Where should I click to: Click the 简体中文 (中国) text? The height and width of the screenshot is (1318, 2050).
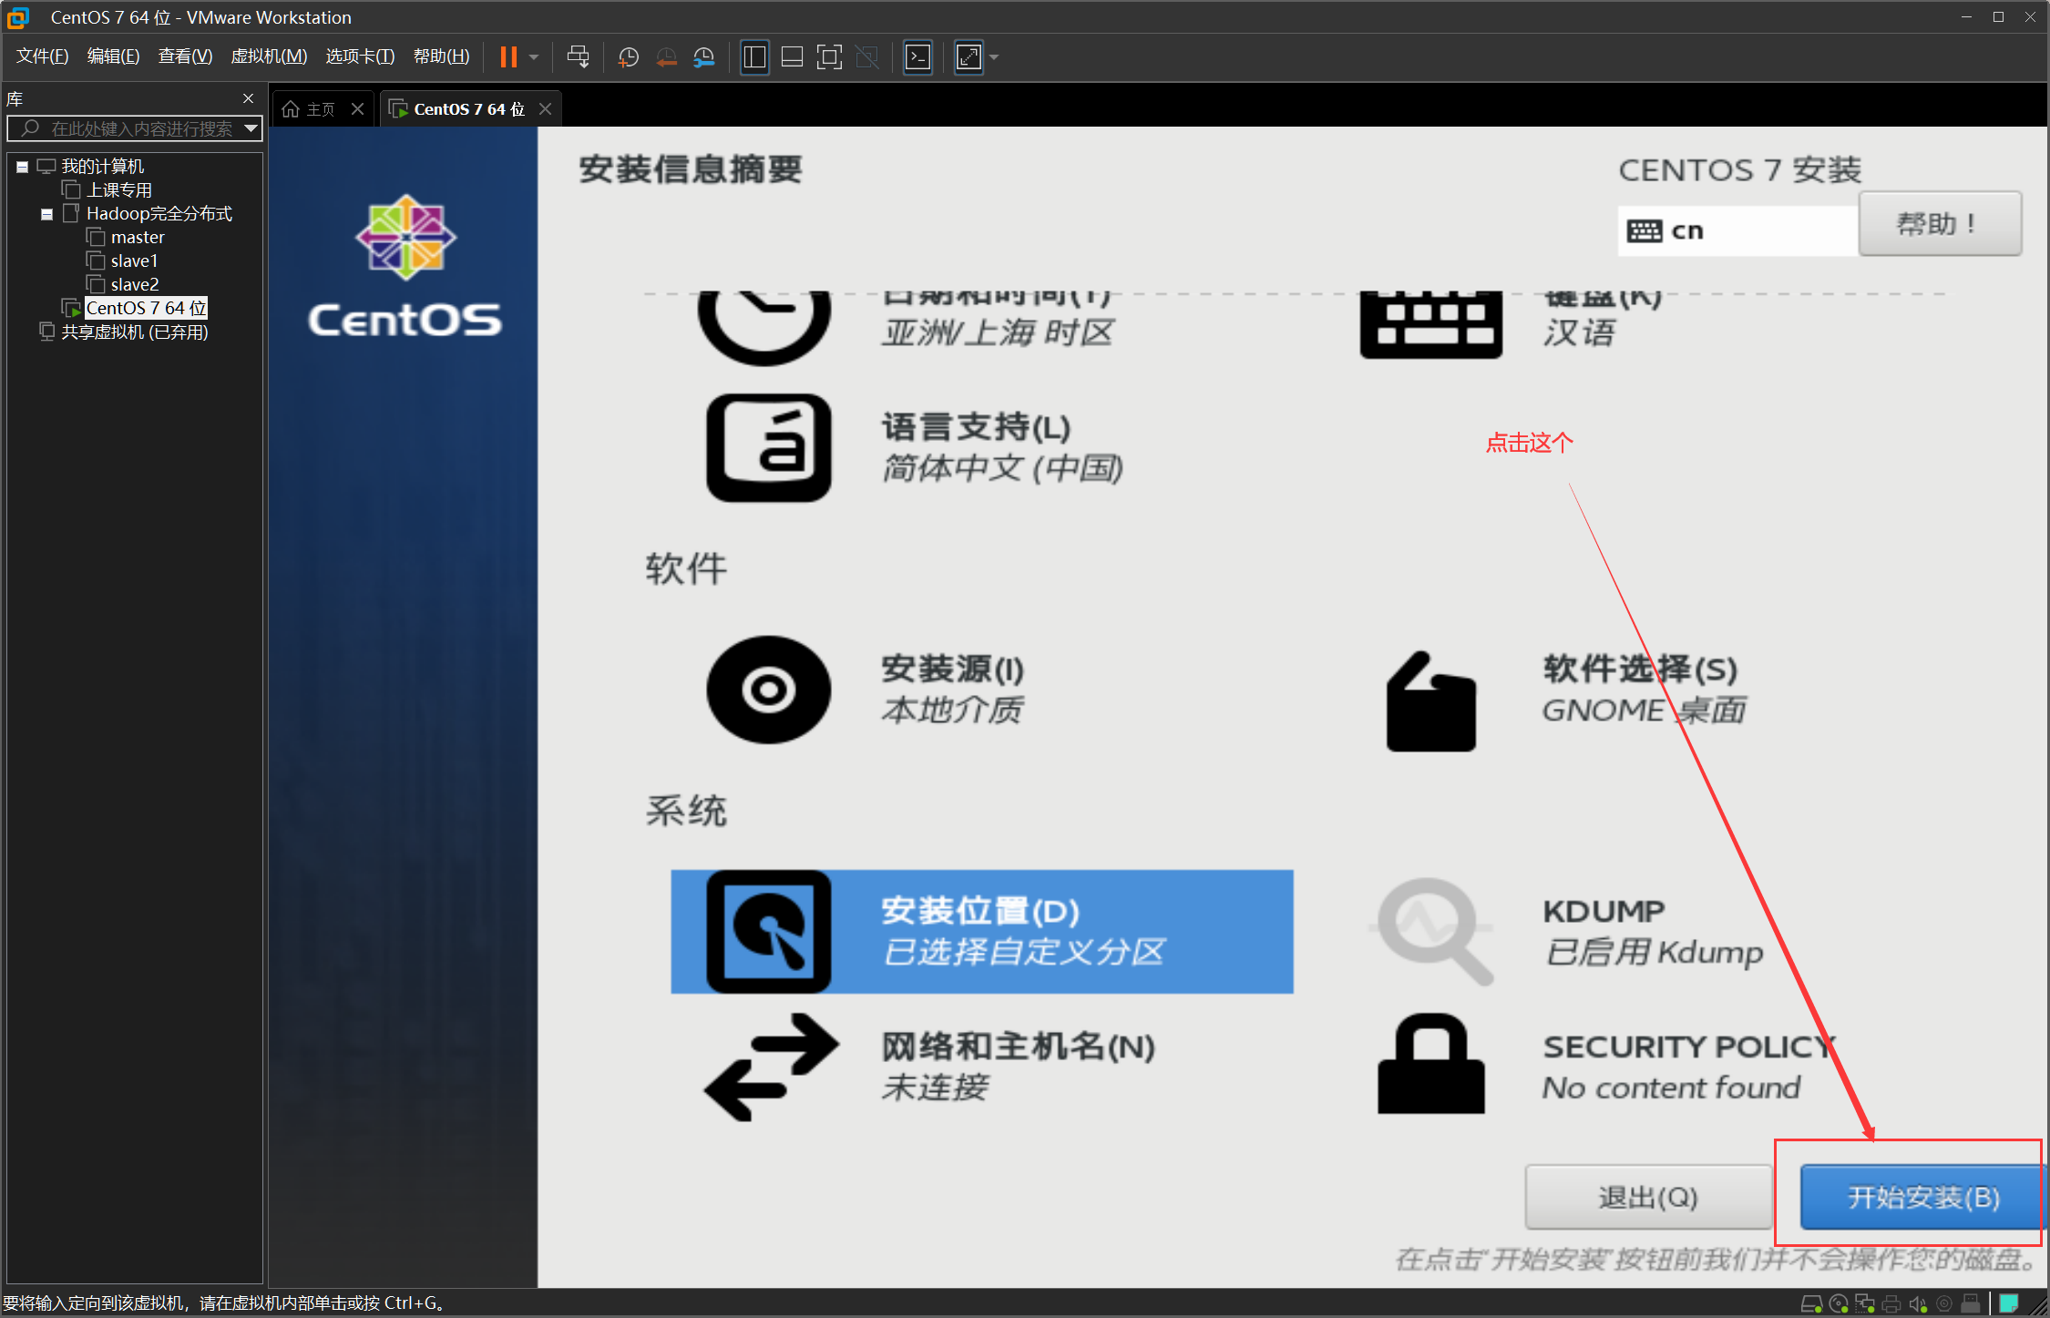pyautogui.click(x=1002, y=469)
